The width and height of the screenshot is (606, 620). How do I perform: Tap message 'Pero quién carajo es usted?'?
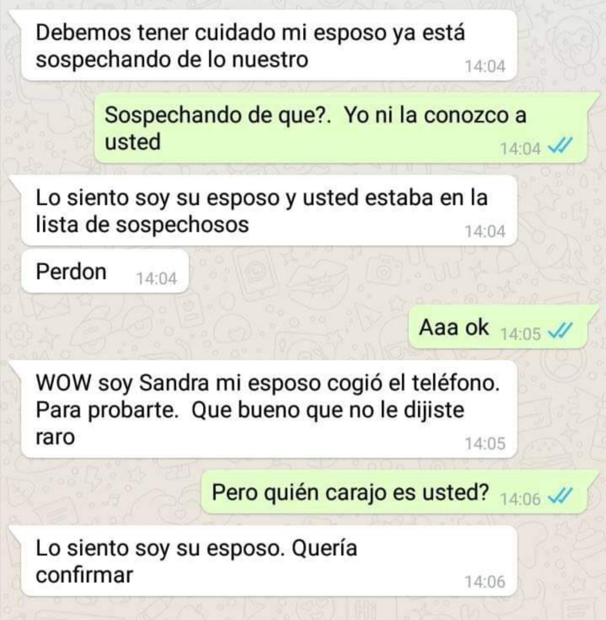395,493
